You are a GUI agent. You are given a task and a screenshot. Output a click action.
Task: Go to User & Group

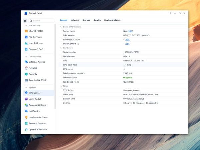(39, 43)
